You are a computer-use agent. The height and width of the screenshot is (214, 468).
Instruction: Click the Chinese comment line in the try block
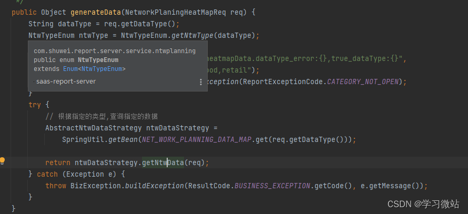(x=101, y=116)
